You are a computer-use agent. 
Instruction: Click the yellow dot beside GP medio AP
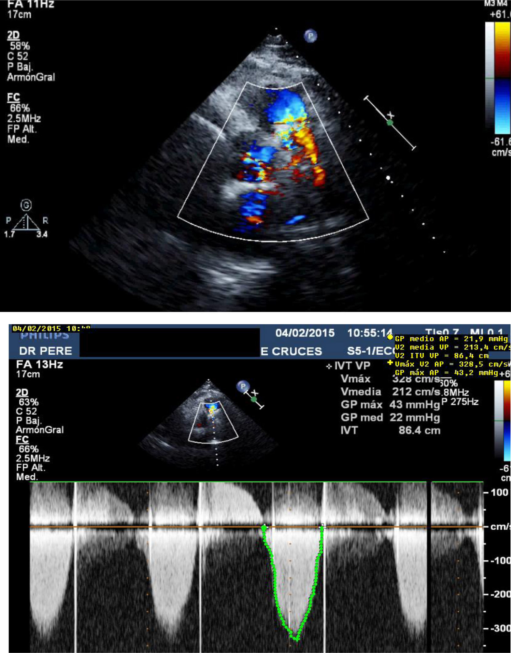(x=390, y=337)
